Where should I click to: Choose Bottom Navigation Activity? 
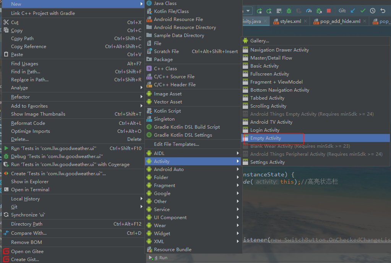[x=316, y=90]
